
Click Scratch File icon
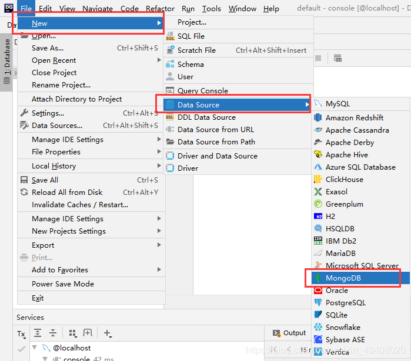(x=170, y=50)
